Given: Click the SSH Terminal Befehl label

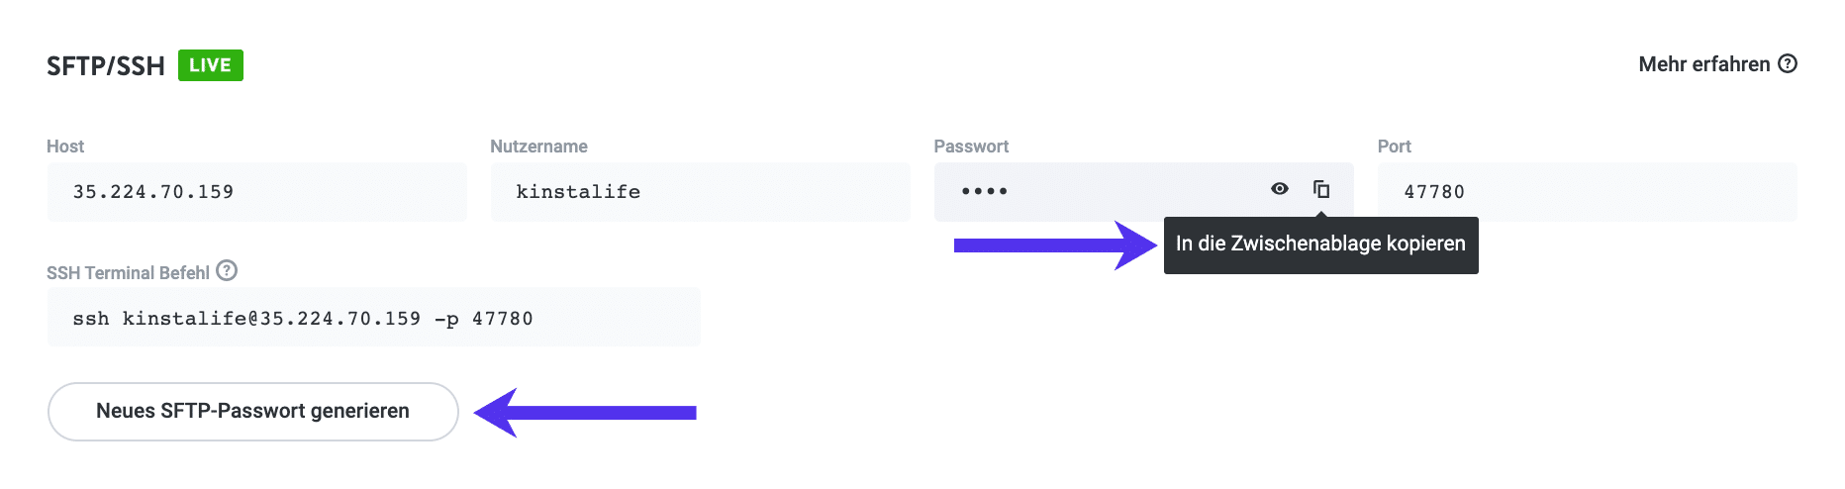Looking at the screenshot, I should click(x=128, y=273).
